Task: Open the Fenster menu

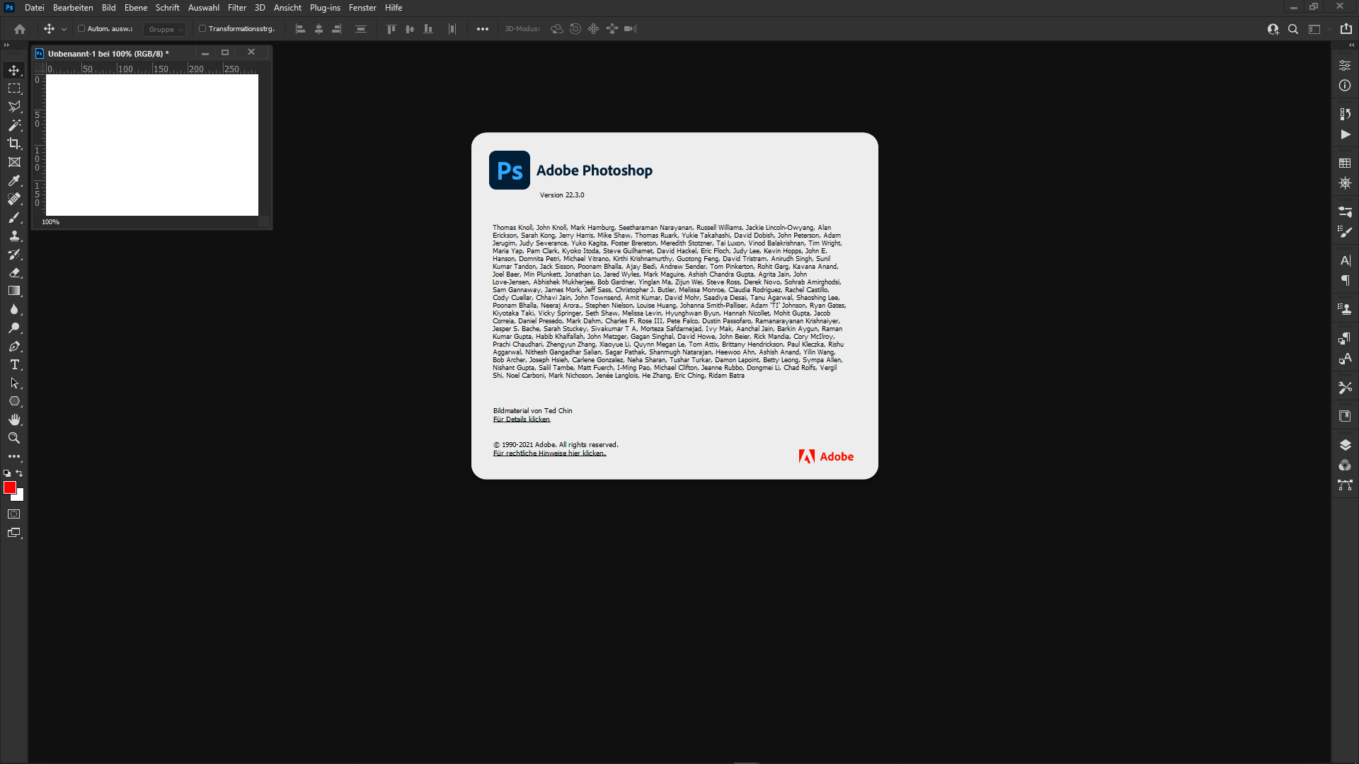Action: (362, 8)
